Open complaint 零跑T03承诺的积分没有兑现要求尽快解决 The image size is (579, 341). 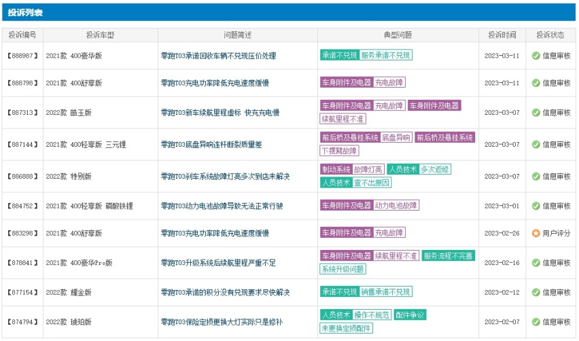click(225, 292)
